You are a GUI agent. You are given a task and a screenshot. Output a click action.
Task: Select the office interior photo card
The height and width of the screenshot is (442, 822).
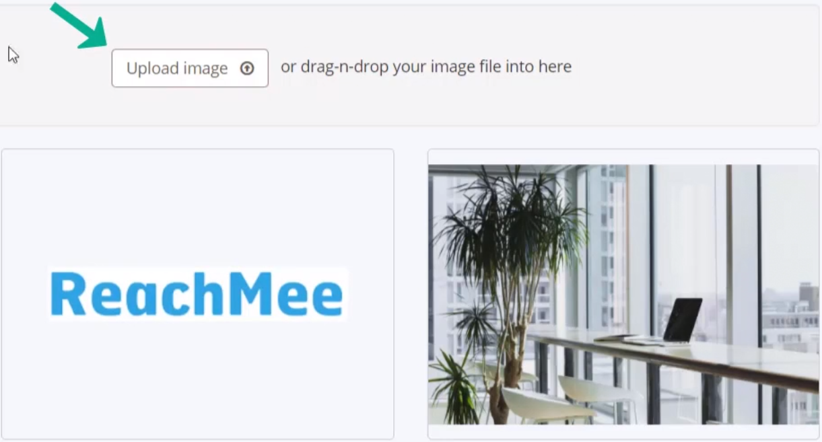click(623, 294)
